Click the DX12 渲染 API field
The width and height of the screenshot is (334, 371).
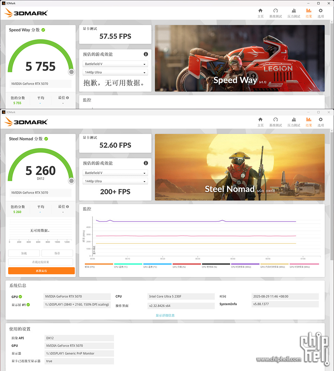tap(79, 338)
